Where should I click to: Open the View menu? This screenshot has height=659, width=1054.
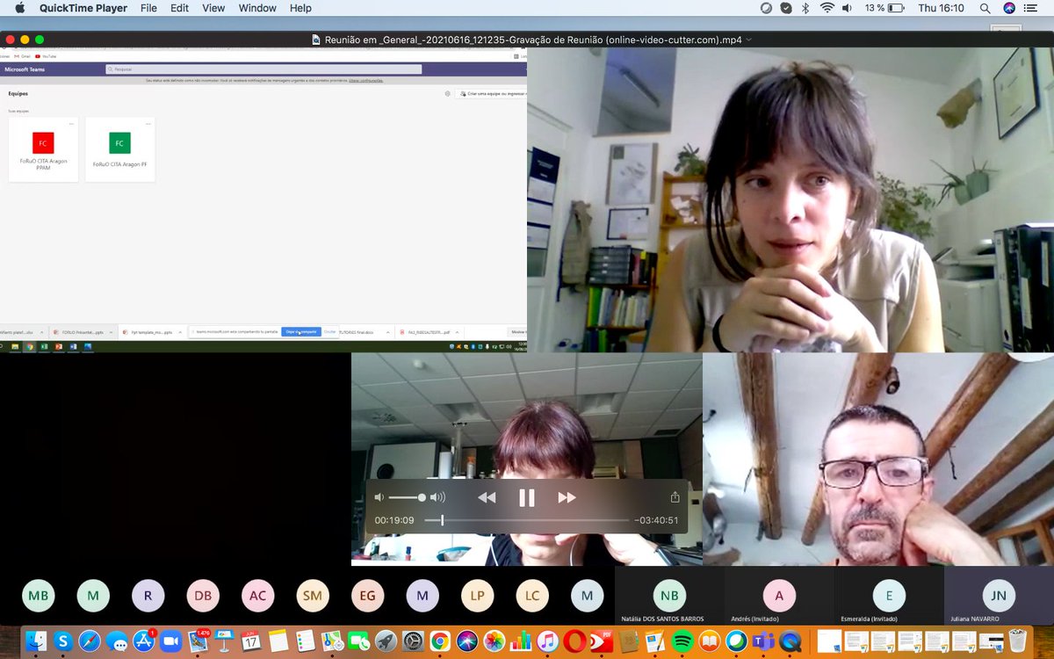[x=213, y=8]
